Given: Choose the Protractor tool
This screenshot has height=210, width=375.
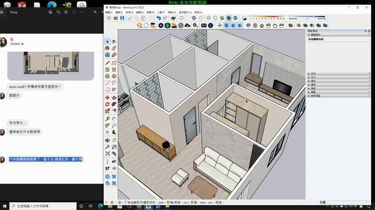Looking at the screenshot, I should (x=107, y=125).
